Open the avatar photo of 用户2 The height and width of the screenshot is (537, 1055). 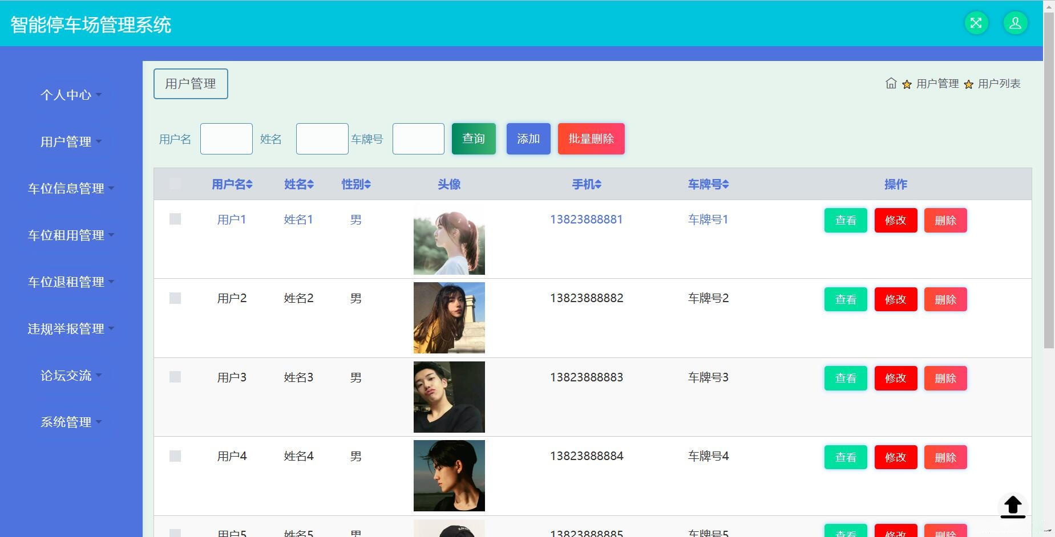click(x=449, y=318)
